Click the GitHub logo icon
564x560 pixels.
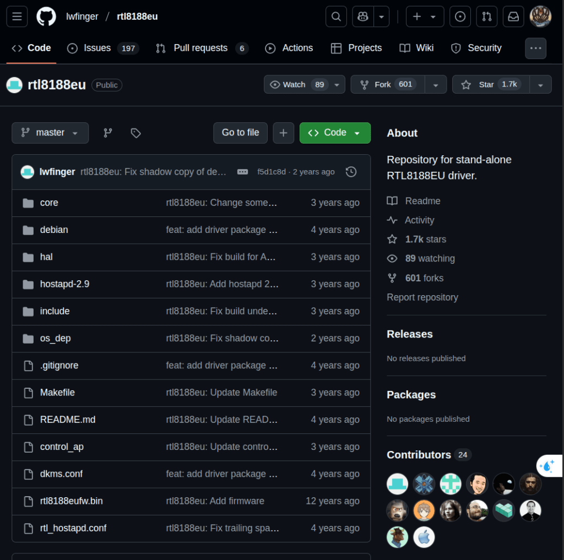(46, 17)
